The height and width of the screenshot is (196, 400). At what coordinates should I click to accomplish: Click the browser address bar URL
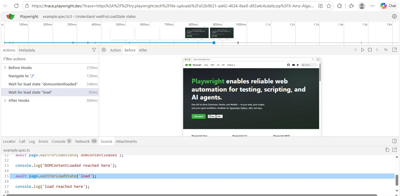pos(172,6)
